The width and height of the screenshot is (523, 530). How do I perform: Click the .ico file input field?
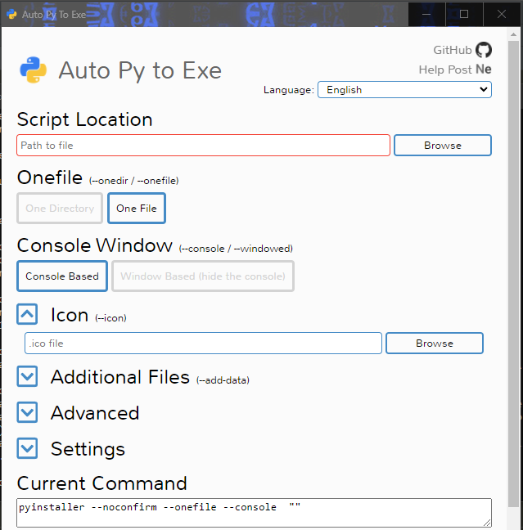point(203,344)
